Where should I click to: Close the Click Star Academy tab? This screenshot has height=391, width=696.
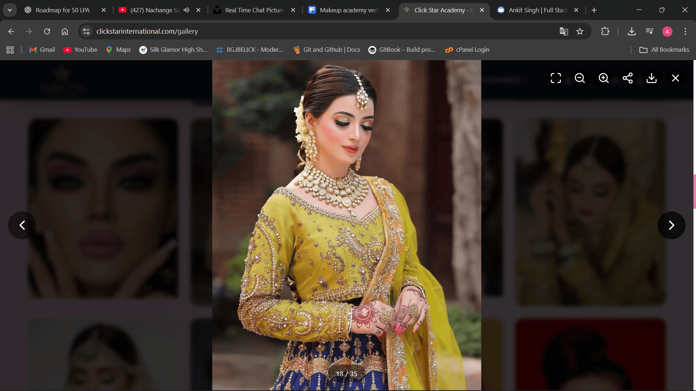click(482, 10)
